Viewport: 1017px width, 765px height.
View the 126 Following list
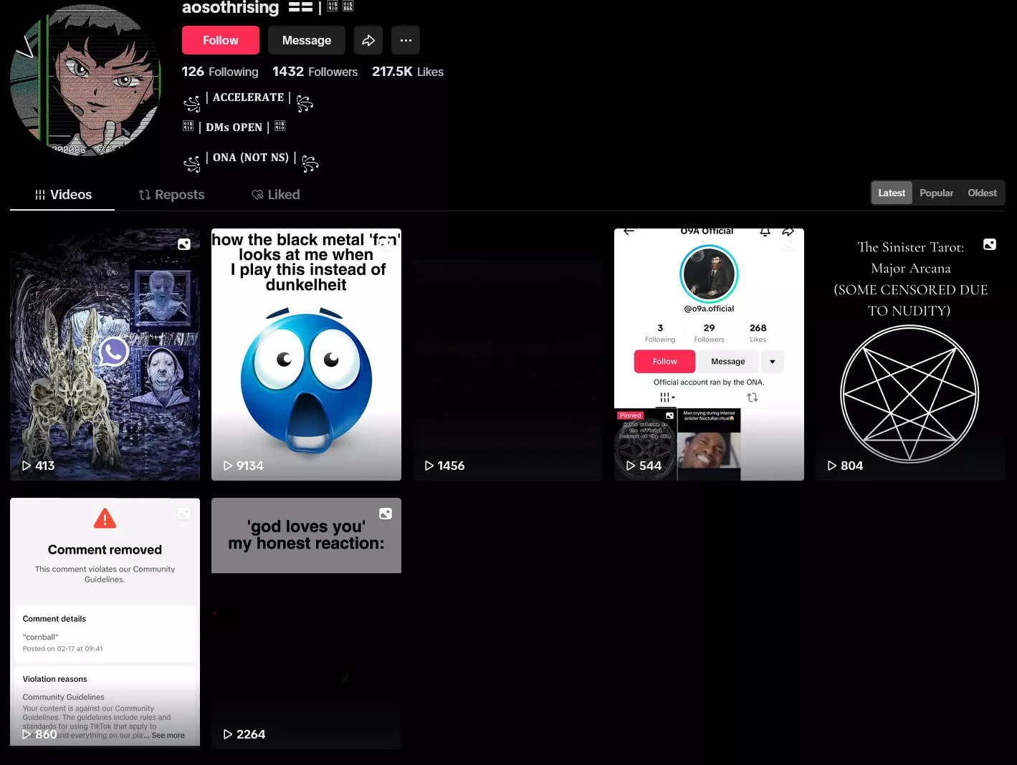[x=220, y=72]
